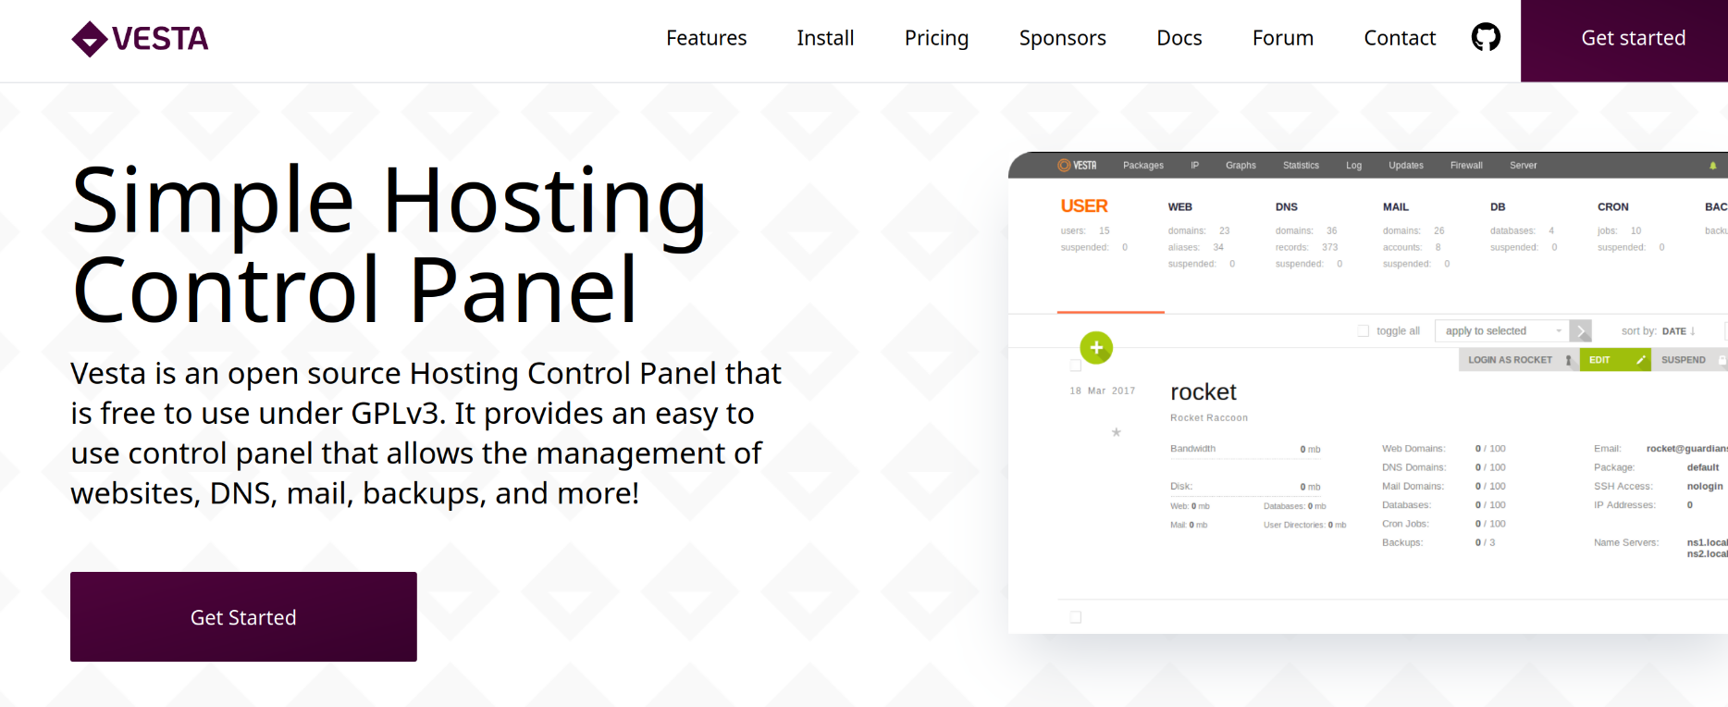
Task: Check the toggle all checkbox
Action: click(1363, 331)
